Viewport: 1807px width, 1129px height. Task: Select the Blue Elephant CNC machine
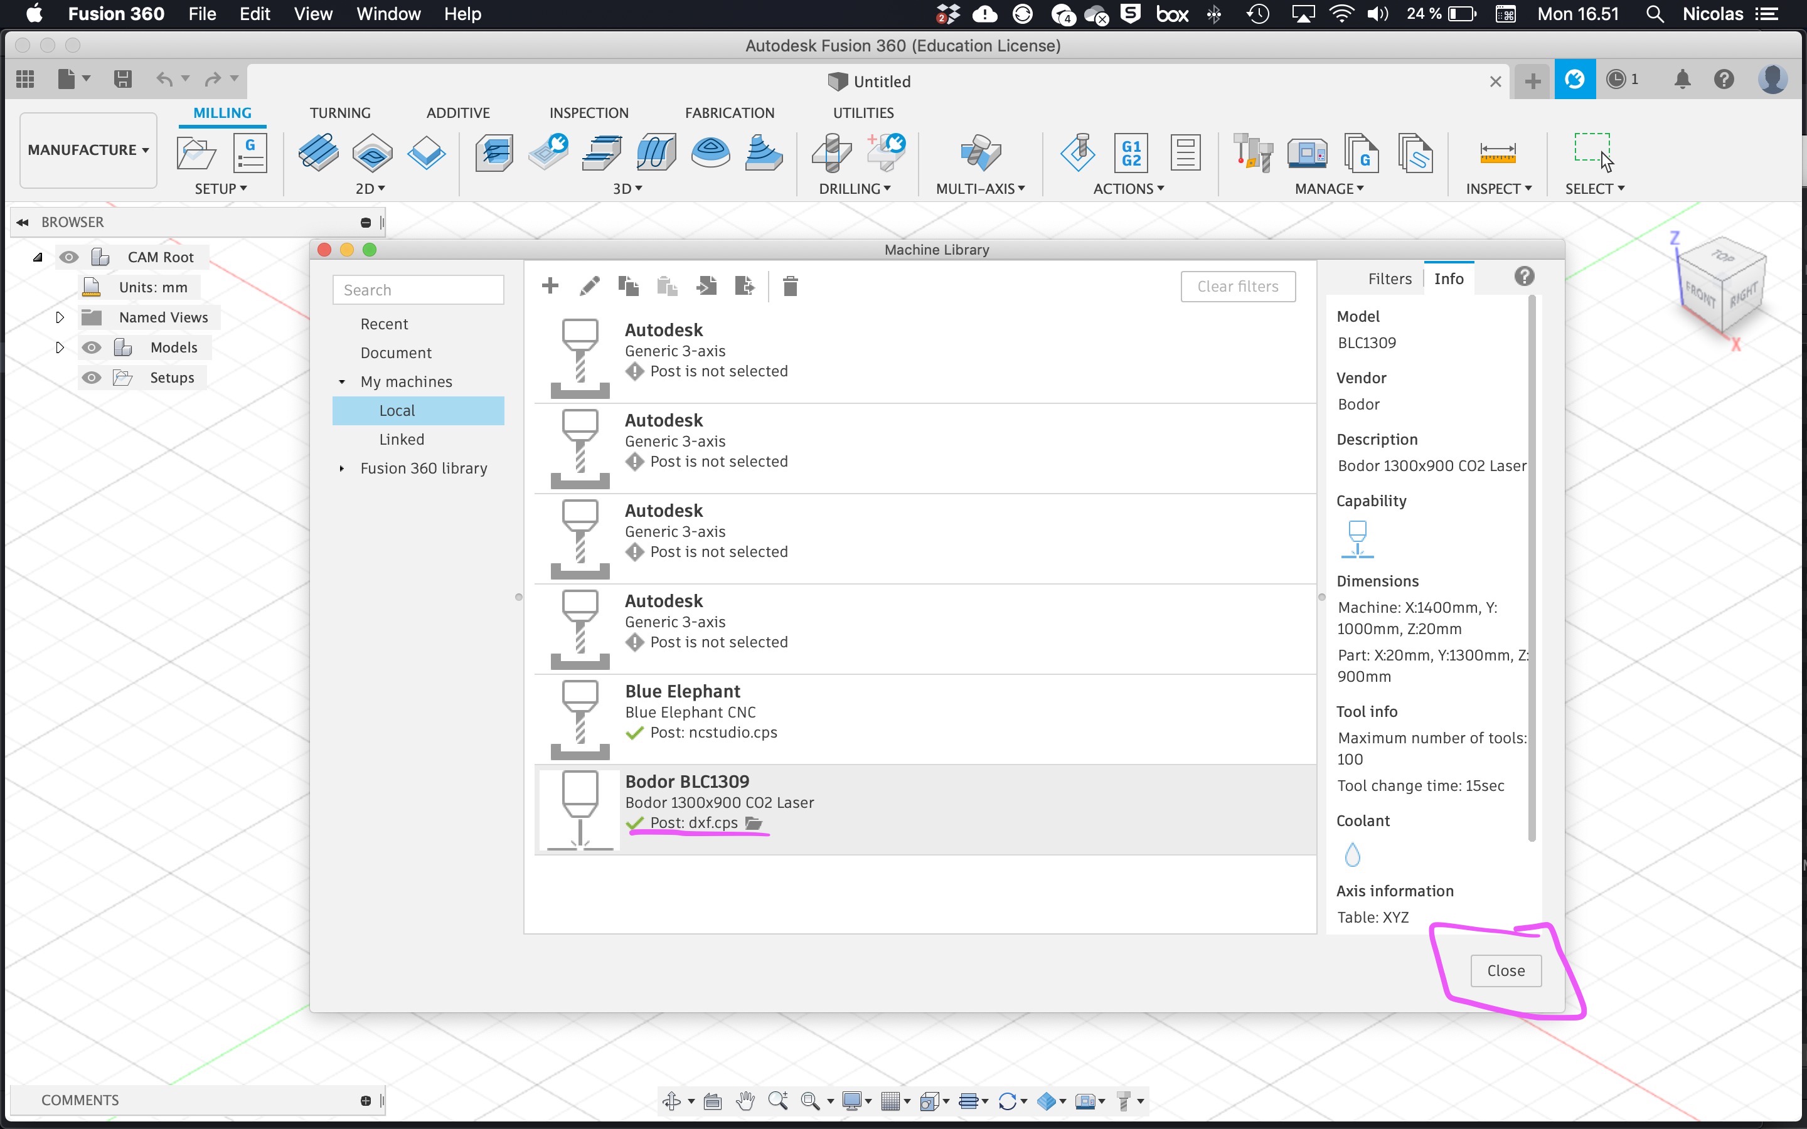[925, 719]
